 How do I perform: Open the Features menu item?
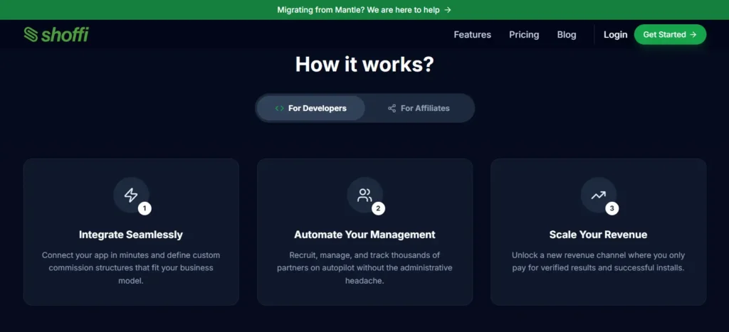(x=473, y=34)
